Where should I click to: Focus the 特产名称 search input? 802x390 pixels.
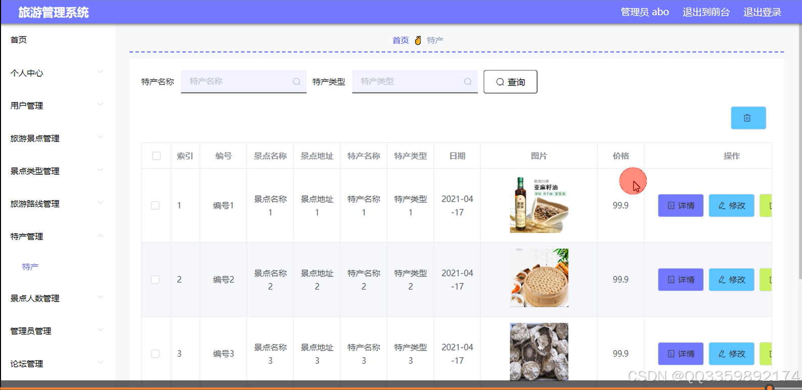(244, 81)
